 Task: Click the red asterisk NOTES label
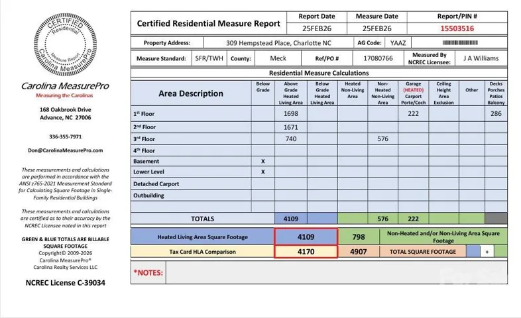click(x=146, y=272)
